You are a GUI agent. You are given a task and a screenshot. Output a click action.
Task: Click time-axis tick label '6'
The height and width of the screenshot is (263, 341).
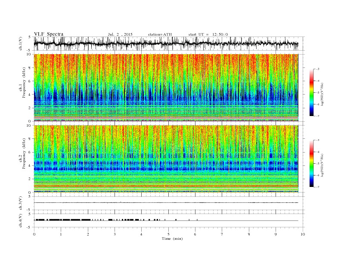click(195, 235)
